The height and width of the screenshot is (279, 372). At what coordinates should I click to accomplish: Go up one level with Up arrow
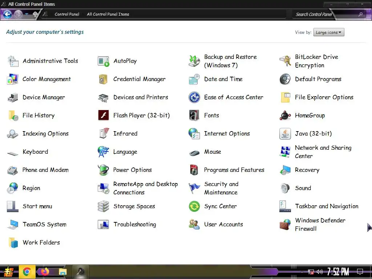click(x=35, y=14)
